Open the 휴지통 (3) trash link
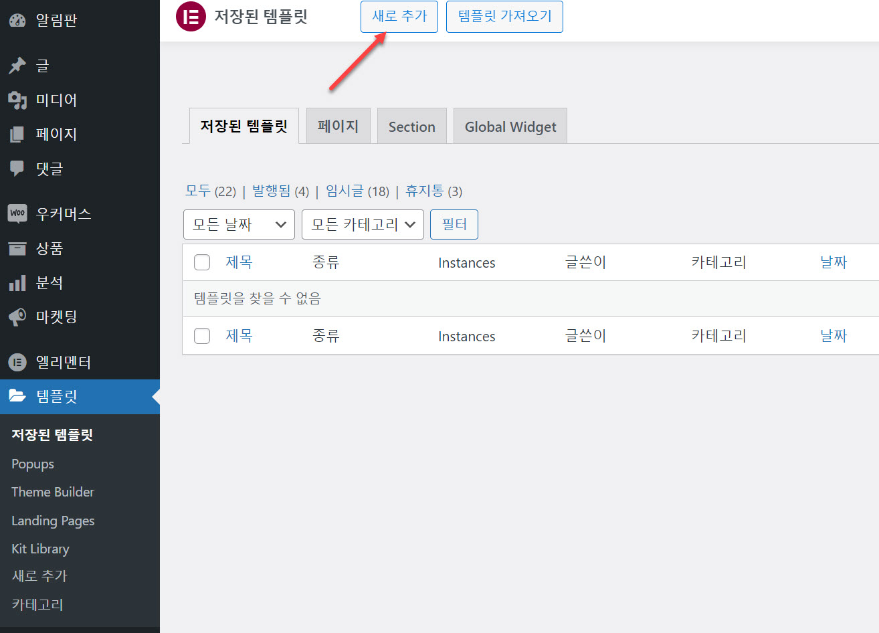Screen dimensions: 879x633 click(433, 191)
